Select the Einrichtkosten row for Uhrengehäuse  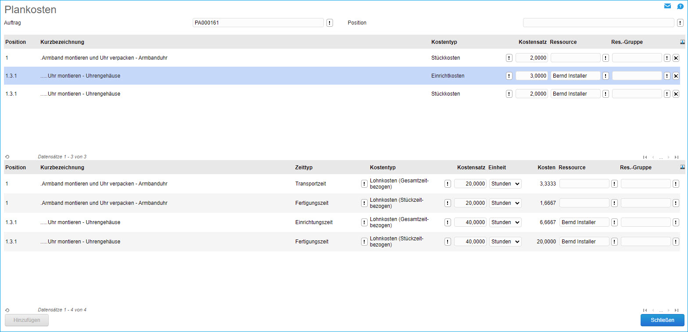(219, 76)
